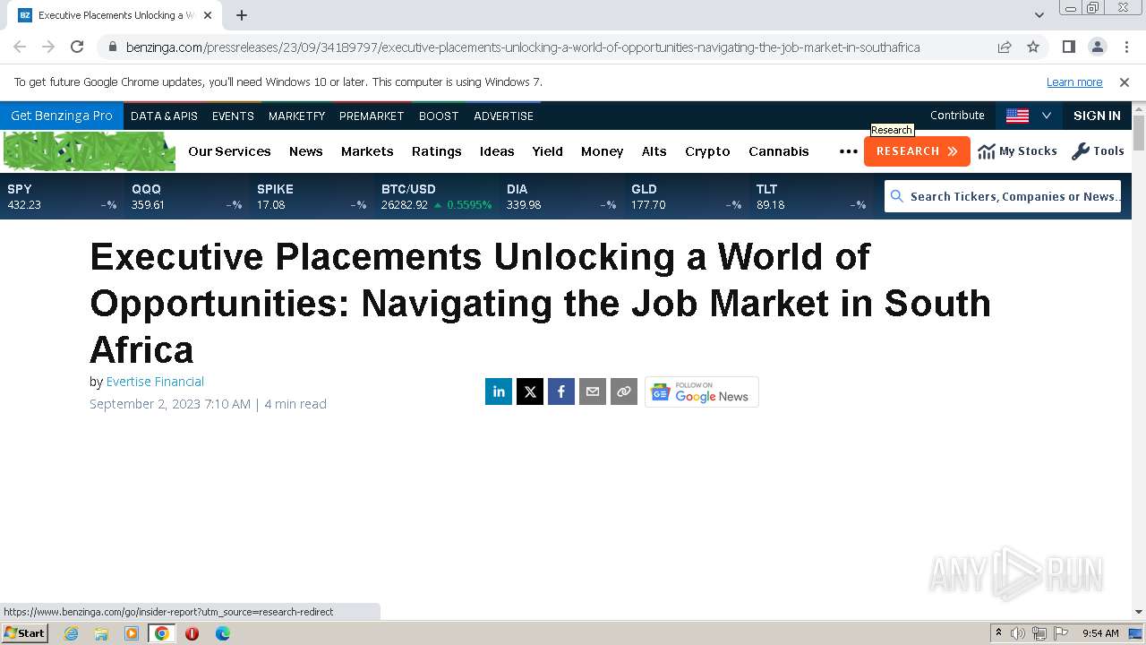Share article via email icon
Image resolution: width=1146 pixels, height=645 pixels.
point(593,391)
